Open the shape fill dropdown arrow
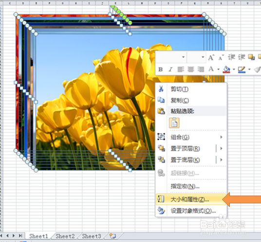This screenshot has height=242, width=261. click(234, 69)
